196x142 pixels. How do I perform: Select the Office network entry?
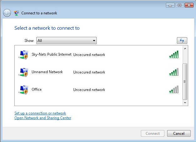(x=37, y=90)
